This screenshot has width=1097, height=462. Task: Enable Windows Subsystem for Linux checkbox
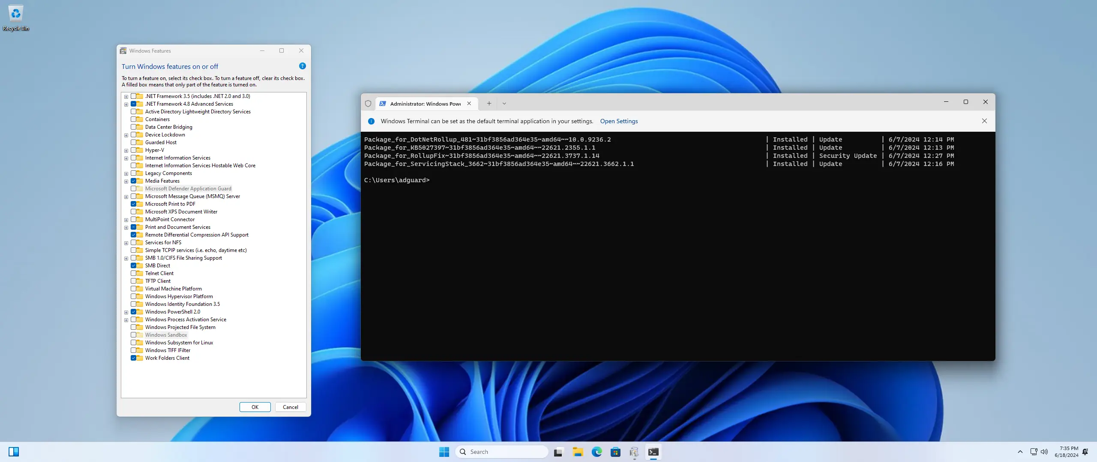(x=134, y=343)
